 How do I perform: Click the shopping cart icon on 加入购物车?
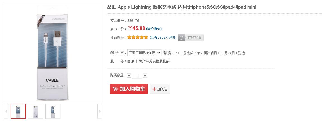(x=115, y=89)
